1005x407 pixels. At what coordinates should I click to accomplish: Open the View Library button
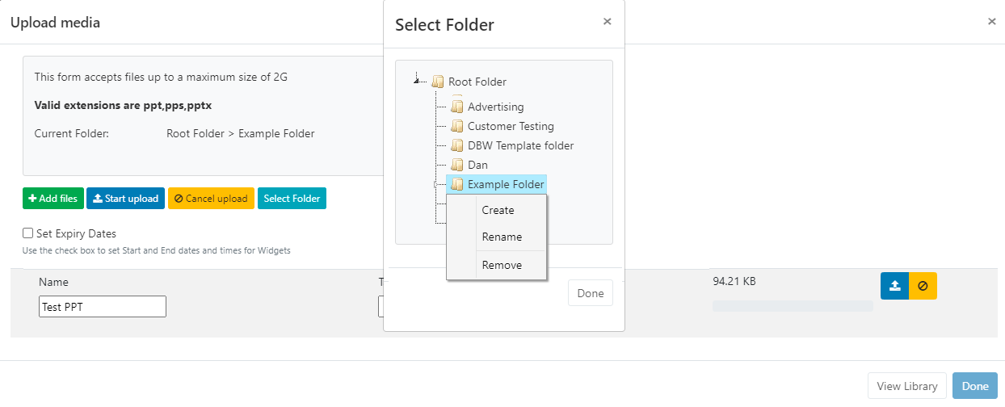coord(907,386)
